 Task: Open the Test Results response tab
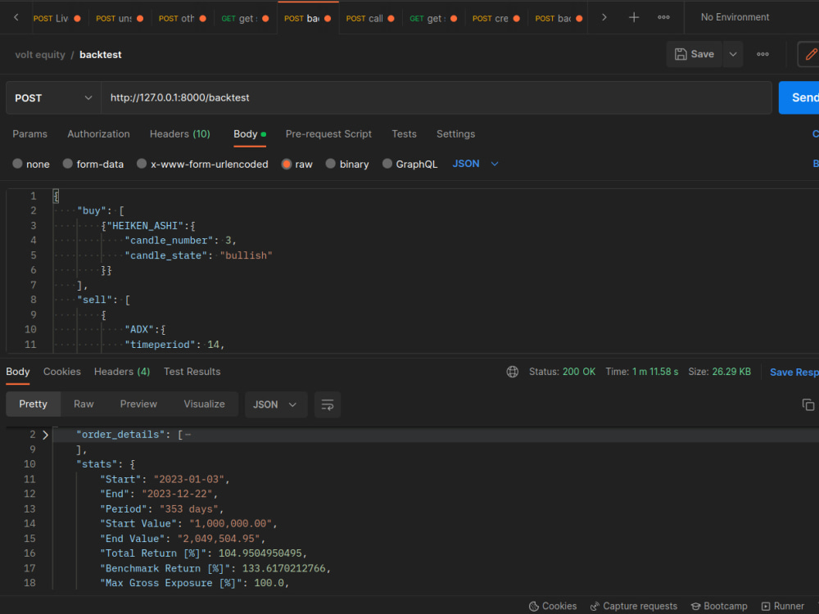point(192,371)
